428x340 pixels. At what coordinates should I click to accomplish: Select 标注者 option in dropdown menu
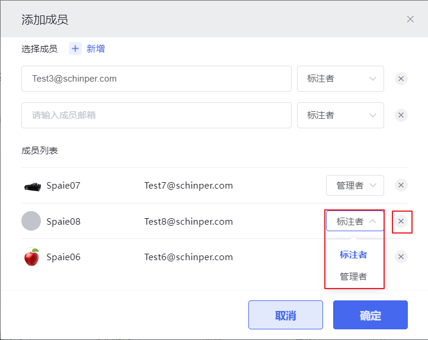pyautogui.click(x=353, y=255)
